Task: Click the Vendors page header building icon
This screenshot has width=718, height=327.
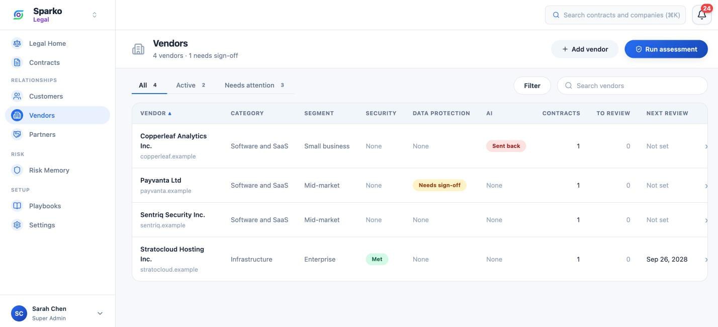Action: coord(138,49)
